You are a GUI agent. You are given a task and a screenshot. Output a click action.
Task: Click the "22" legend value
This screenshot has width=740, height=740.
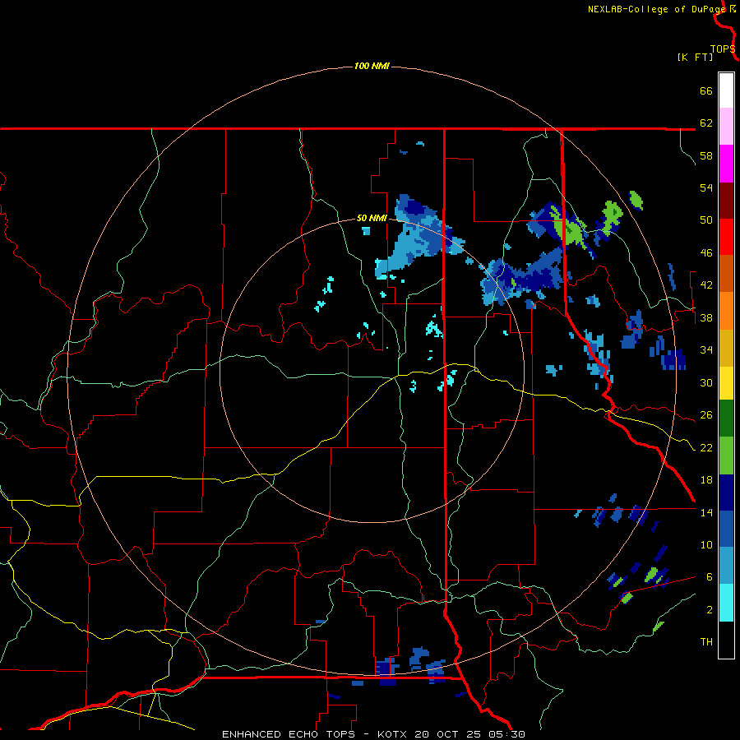pyautogui.click(x=706, y=448)
